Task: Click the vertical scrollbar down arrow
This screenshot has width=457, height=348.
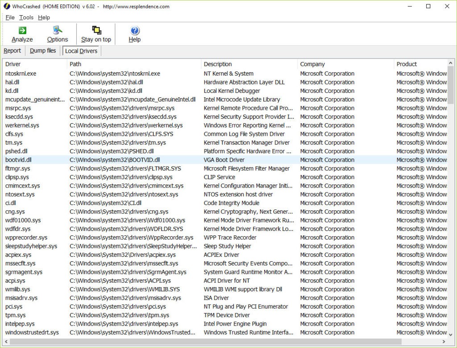Action: pos(451,335)
